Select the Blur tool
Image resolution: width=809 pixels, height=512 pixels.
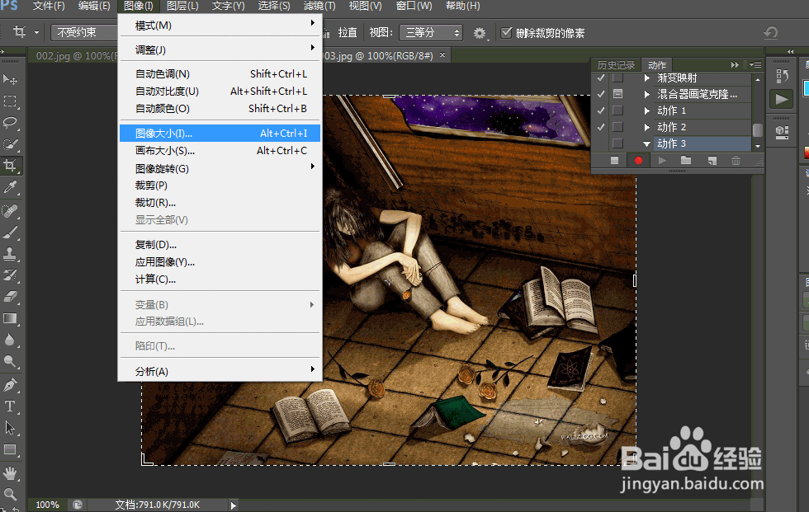[x=10, y=340]
